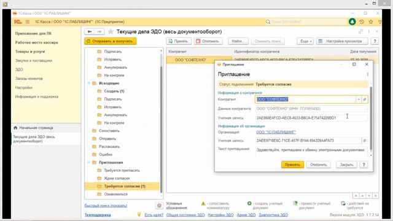Open Информация и поддержка section
Screen dimensions: 393x221
[37, 96]
